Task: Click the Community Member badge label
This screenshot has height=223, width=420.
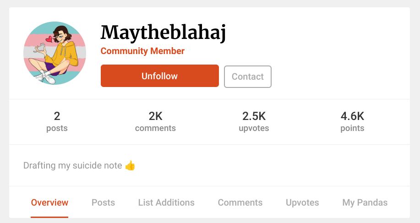Action: click(x=142, y=51)
